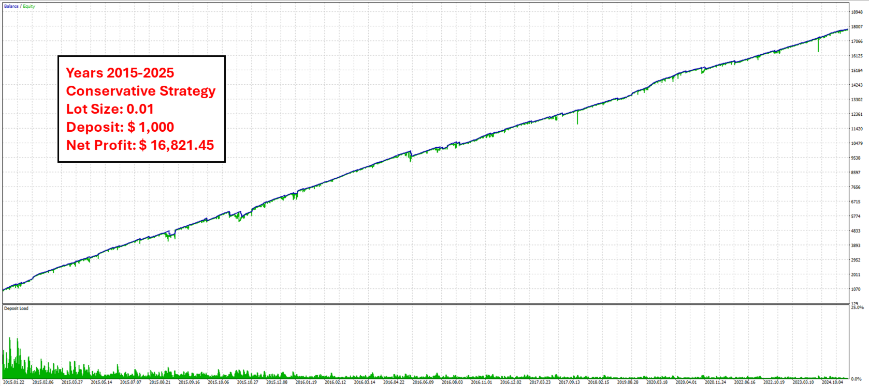The width and height of the screenshot is (869, 386).
Task: Click the 18948 balance axis value
Action: click(857, 12)
